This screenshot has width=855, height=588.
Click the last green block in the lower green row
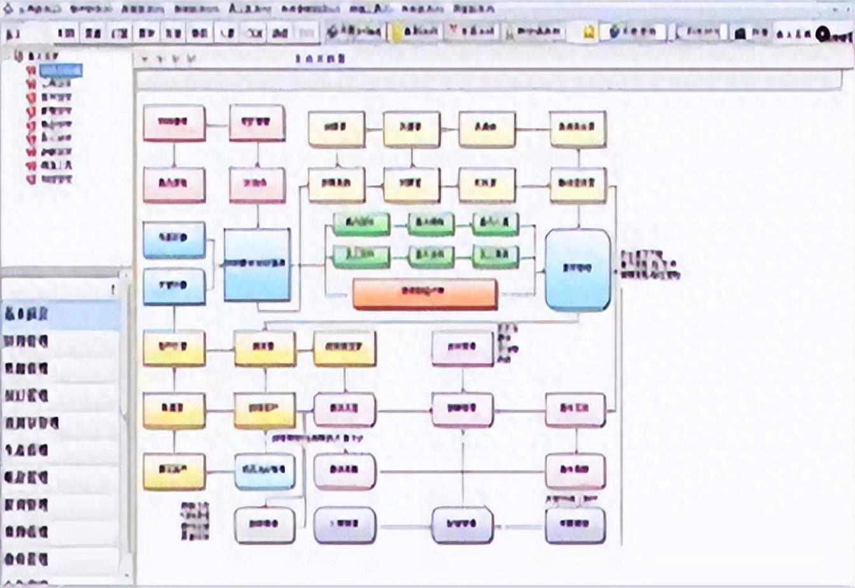(x=495, y=256)
